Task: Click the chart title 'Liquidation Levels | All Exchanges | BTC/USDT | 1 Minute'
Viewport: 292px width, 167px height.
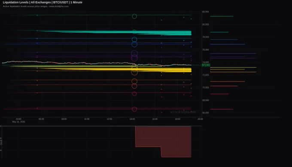Action: 43,3
